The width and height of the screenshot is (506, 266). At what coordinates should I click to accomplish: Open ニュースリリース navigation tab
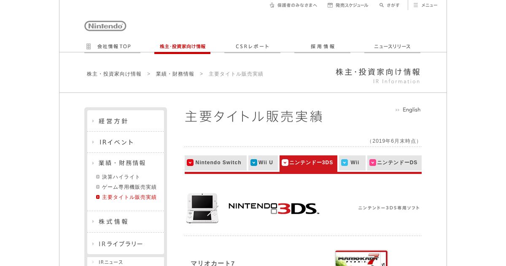point(392,46)
